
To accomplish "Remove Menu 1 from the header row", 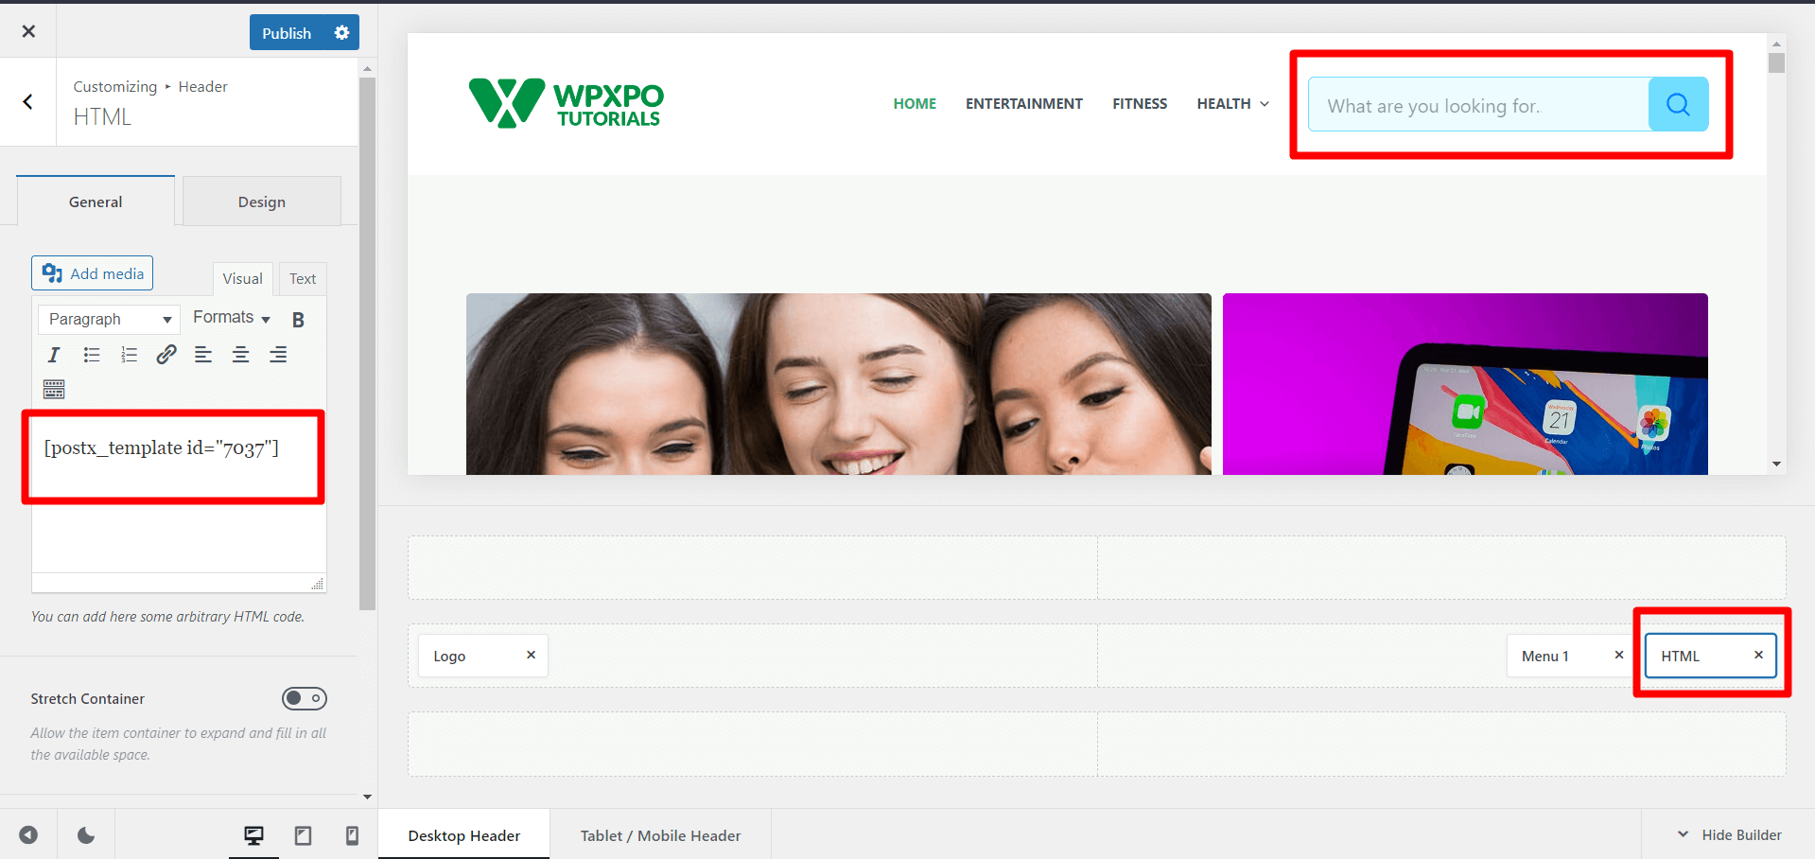I will (x=1618, y=655).
